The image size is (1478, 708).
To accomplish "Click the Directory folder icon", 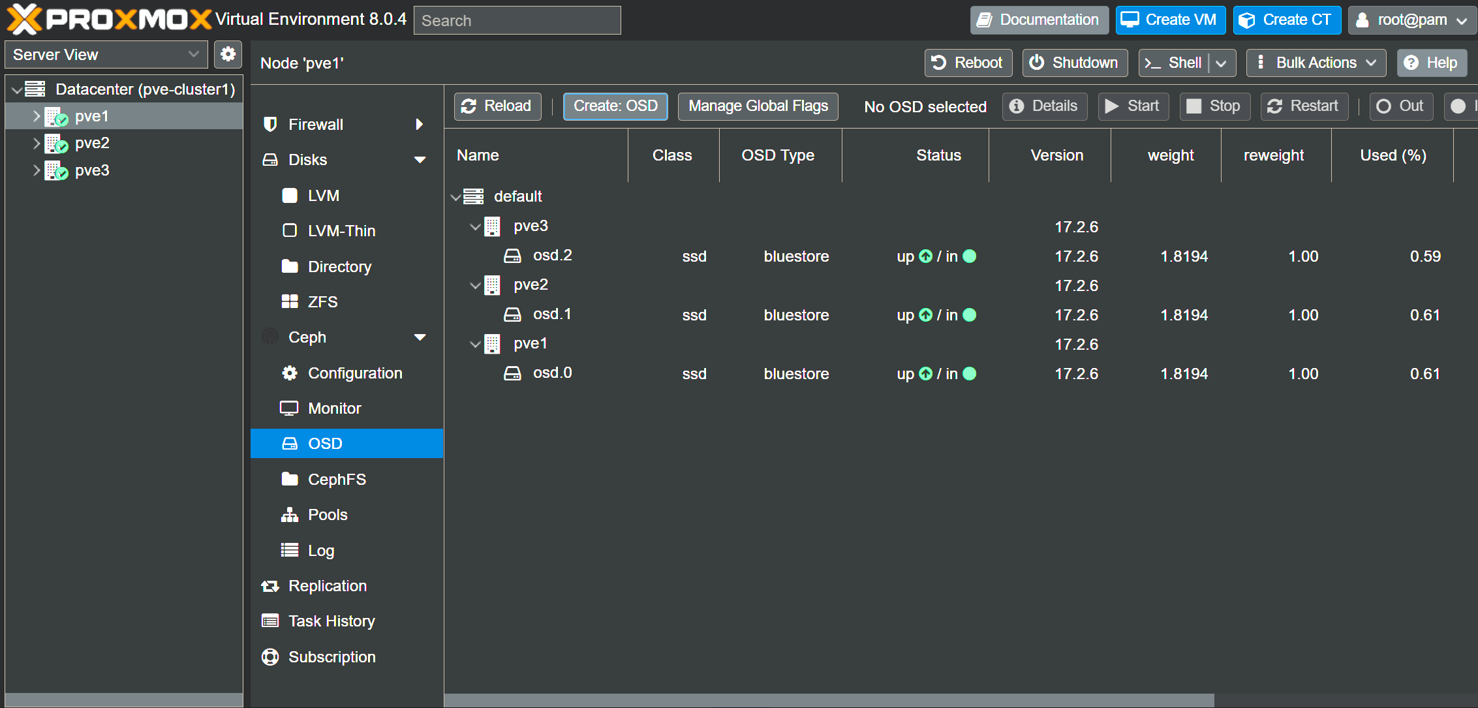I will coord(290,266).
